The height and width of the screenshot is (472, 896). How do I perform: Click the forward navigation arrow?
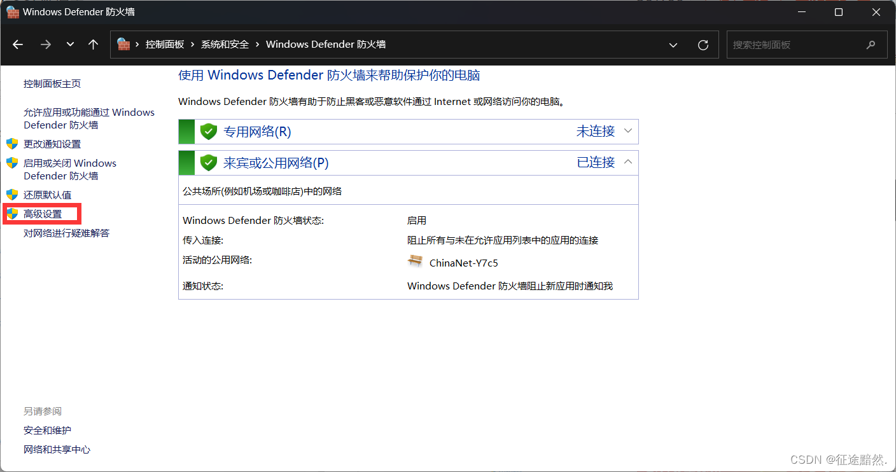tap(45, 45)
